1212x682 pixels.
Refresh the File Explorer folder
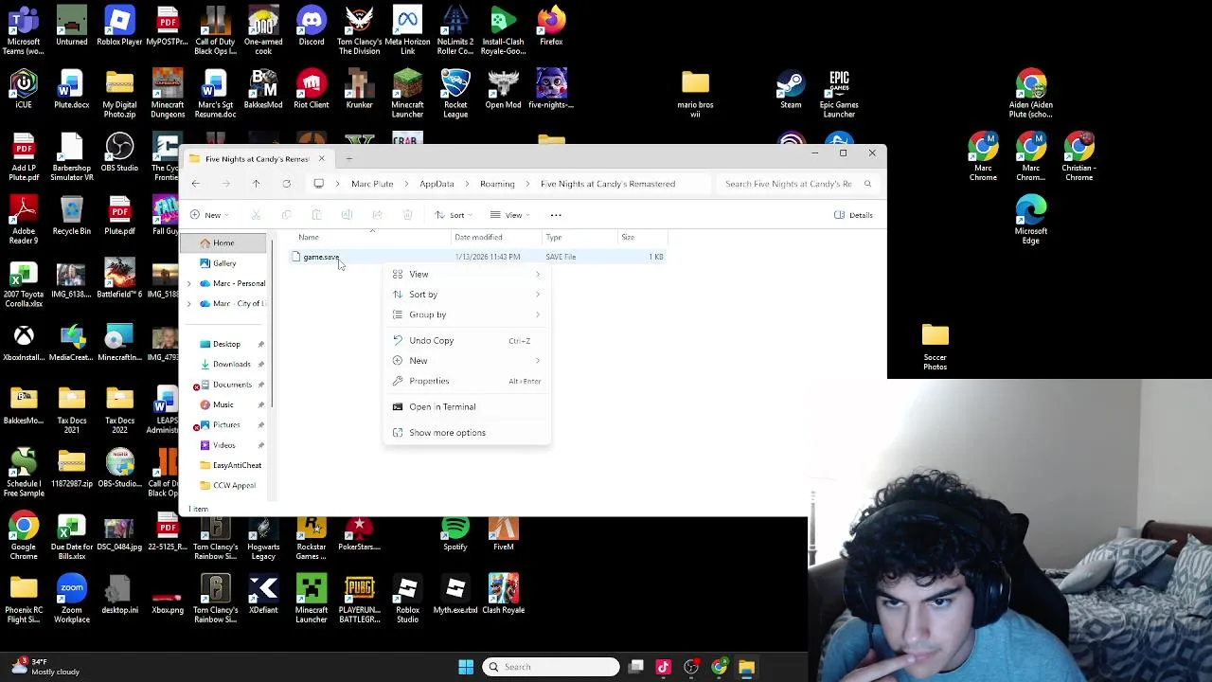click(286, 184)
